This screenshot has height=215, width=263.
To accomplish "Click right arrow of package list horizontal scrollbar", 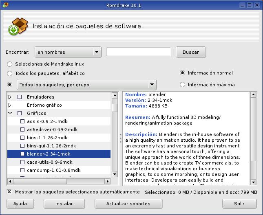I will [x=108, y=182].
